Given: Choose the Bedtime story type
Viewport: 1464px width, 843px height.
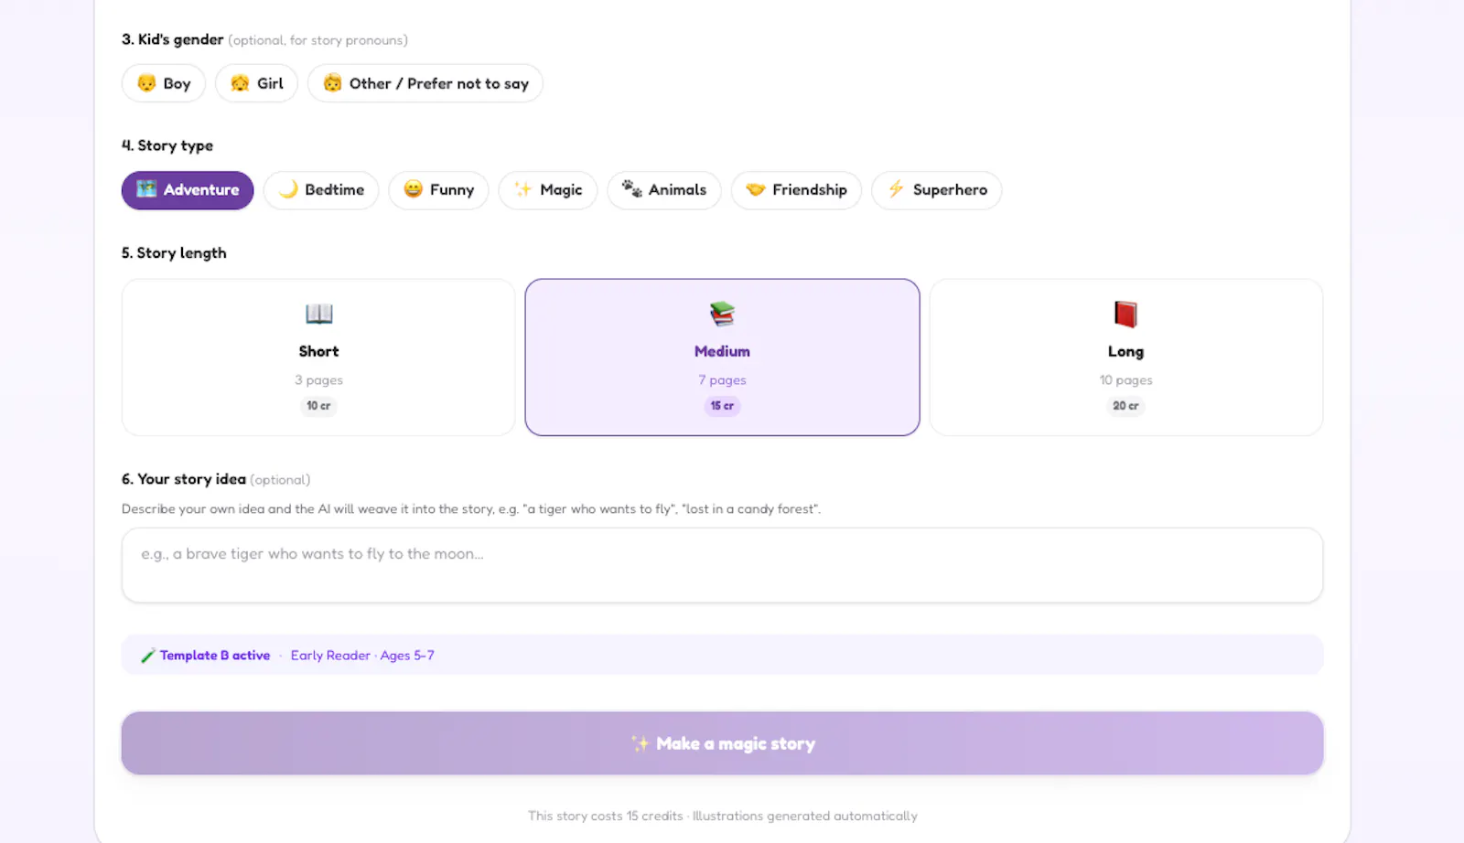Looking at the screenshot, I should coord(321,190).
